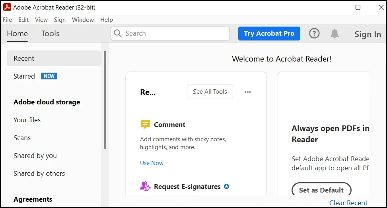The height and width of the screenshot is (208, 387).
Task: Click the magnifier icon in search box
Action: 118,33
